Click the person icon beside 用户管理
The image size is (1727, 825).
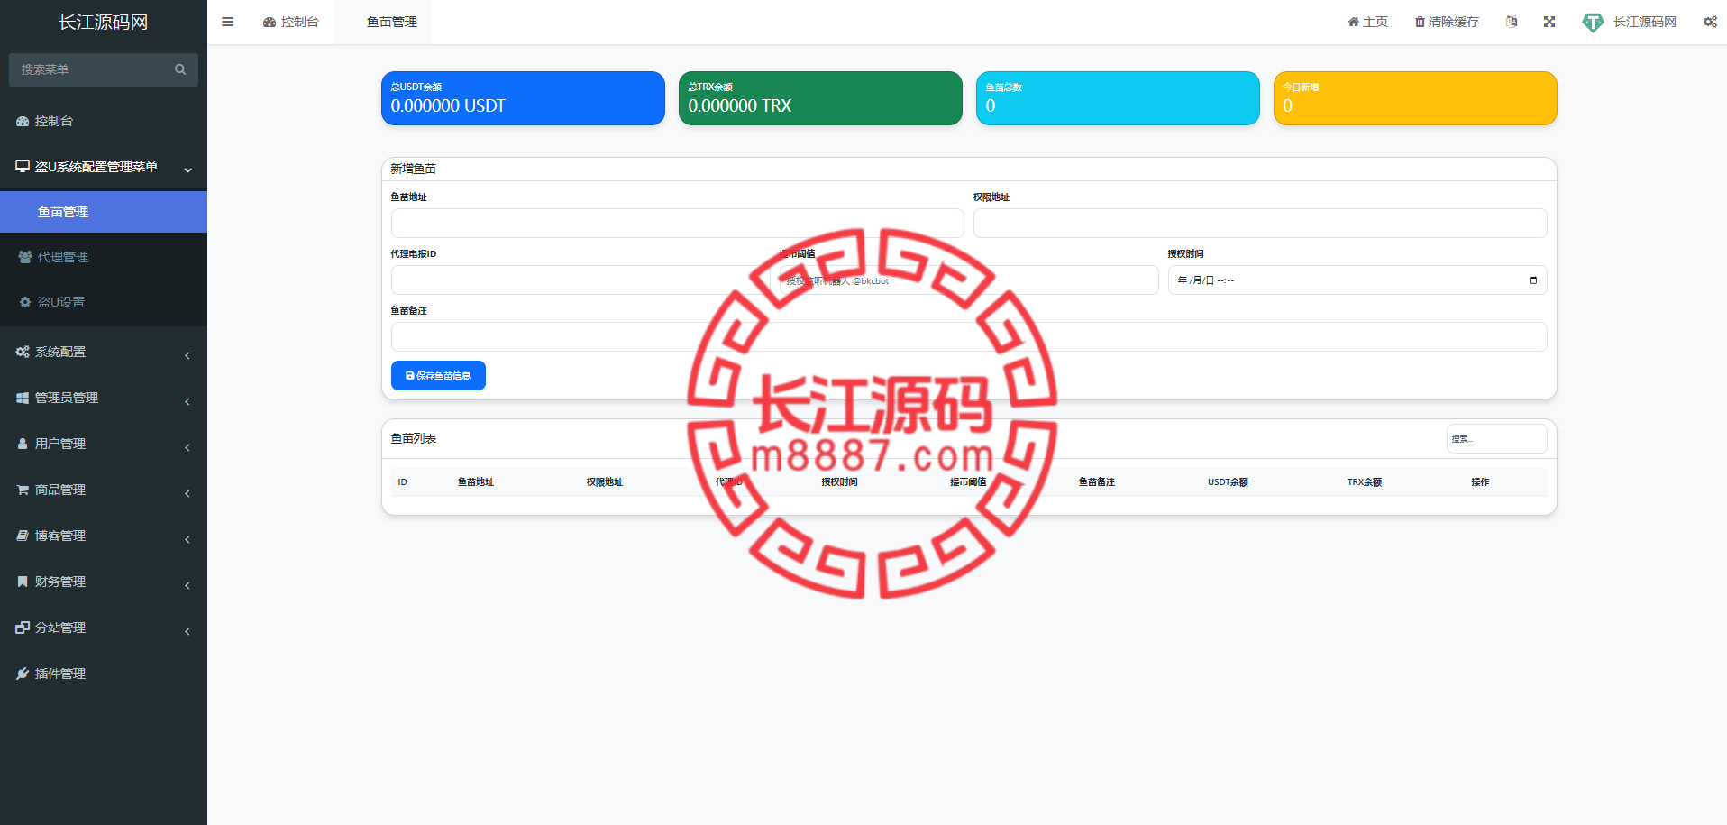click(23, 444)
